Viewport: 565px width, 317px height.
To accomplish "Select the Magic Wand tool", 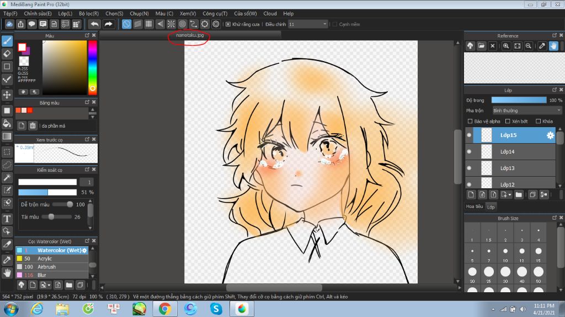I will pyautogui.click(x=7, y=178).
